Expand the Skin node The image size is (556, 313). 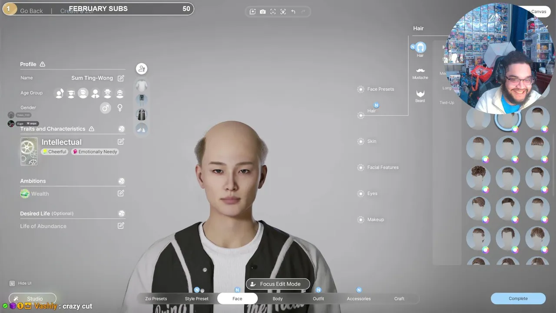point(361,141)
